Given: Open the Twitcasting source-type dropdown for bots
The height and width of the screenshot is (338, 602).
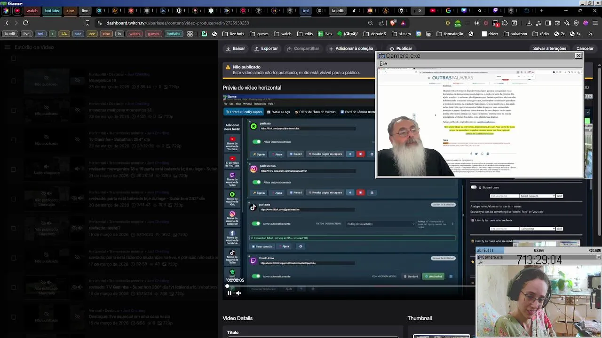Looking at the screenshot, I should tap(538, 229).
